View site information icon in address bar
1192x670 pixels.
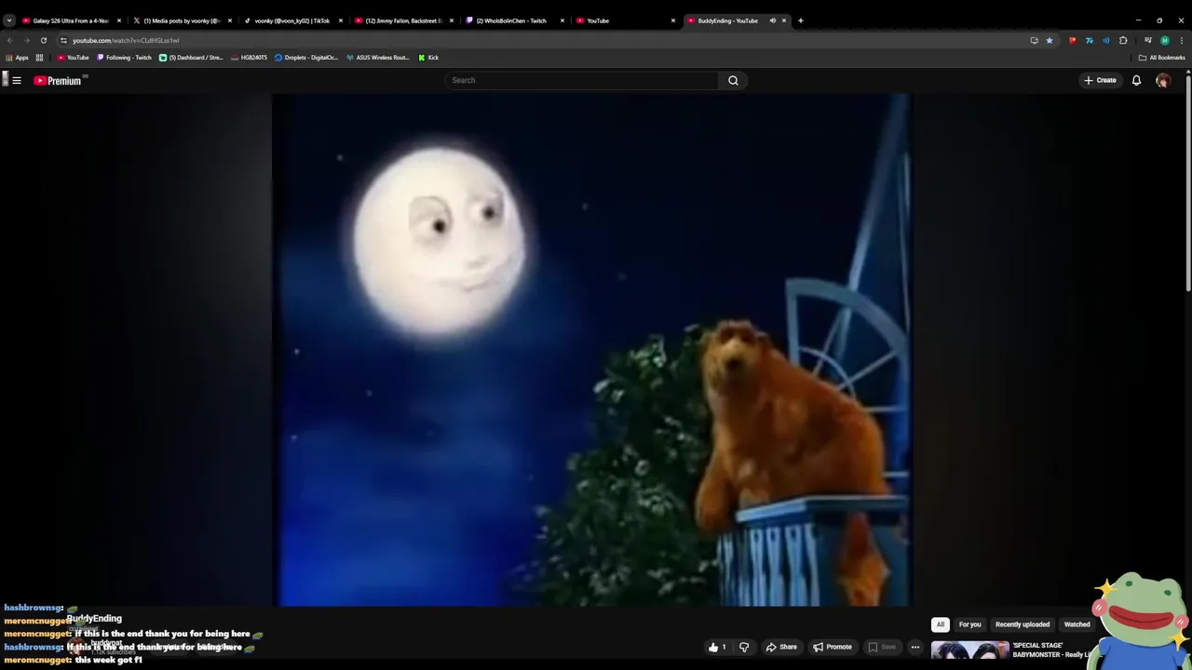63,40
